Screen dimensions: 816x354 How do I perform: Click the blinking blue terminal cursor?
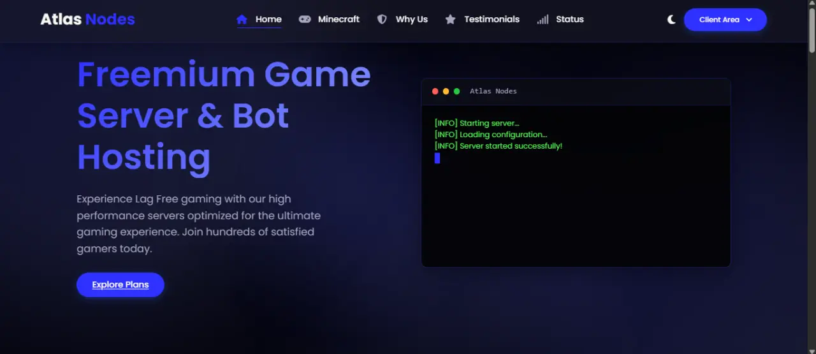click(437, 158)
